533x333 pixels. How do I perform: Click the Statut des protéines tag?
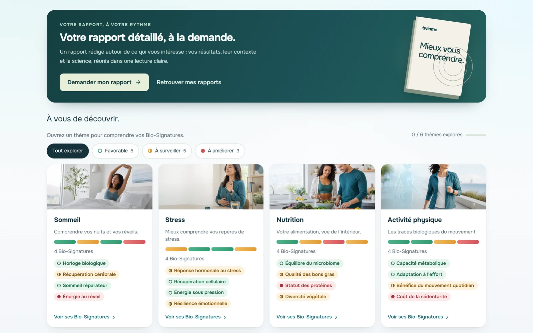pos(306,285)
